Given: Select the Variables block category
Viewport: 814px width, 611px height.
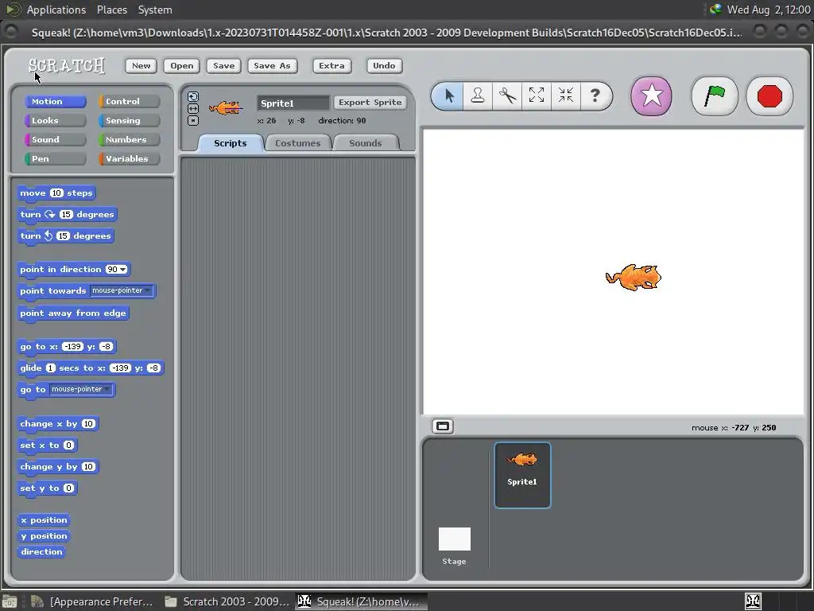Looking at the screenshot, I should (129, 159).
